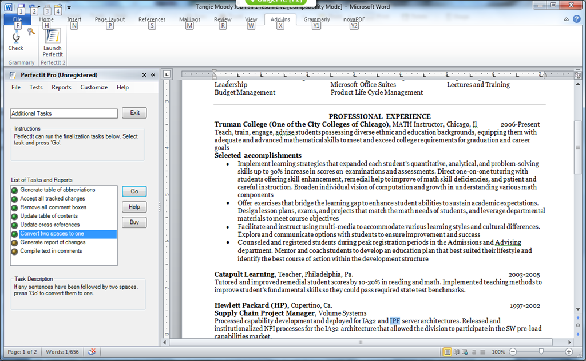This screenshot has height=361, width=586.
Task: Switch to Full Screen Reading view
Action: pos(456,352)
